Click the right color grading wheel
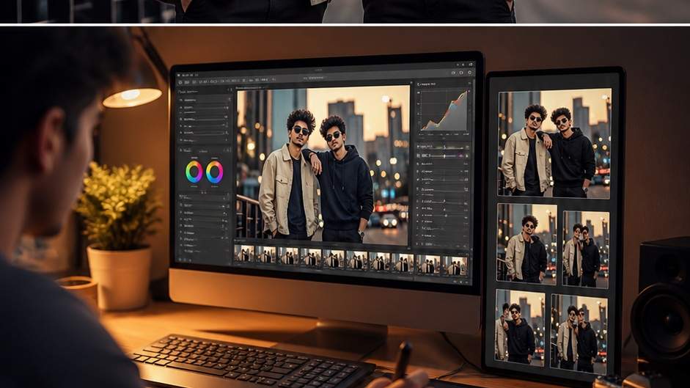 (x=214, y=172)
